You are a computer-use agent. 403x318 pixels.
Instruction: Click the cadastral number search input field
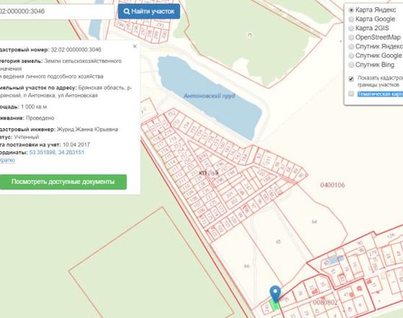point(56,11)
